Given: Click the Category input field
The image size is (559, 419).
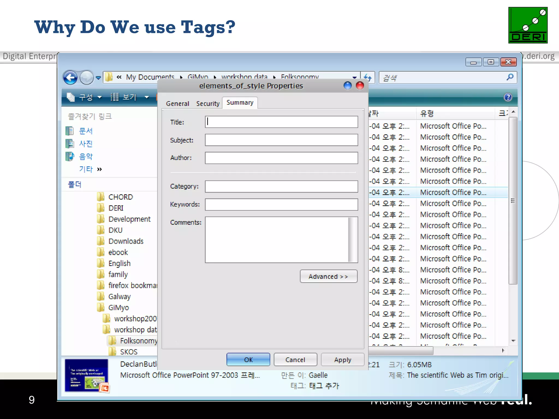Looking at the screenshot, I should [281, 186].
